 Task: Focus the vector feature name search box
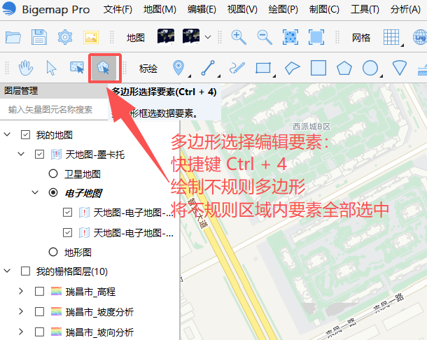click(x=54, y=109)
